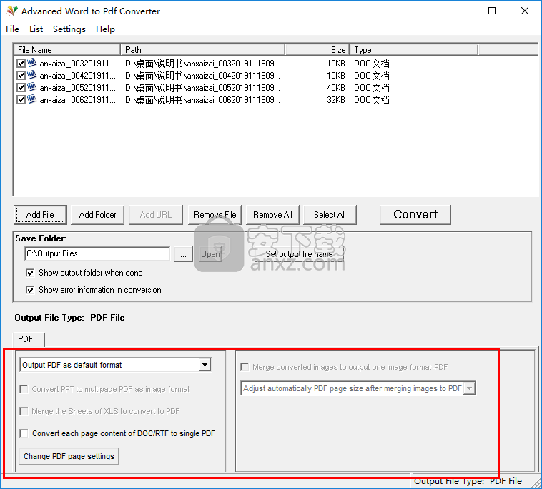The image size is (542, 489).
Task: Click Merge the Sheets of XLS checkbox
Action: tap(24, 411)
